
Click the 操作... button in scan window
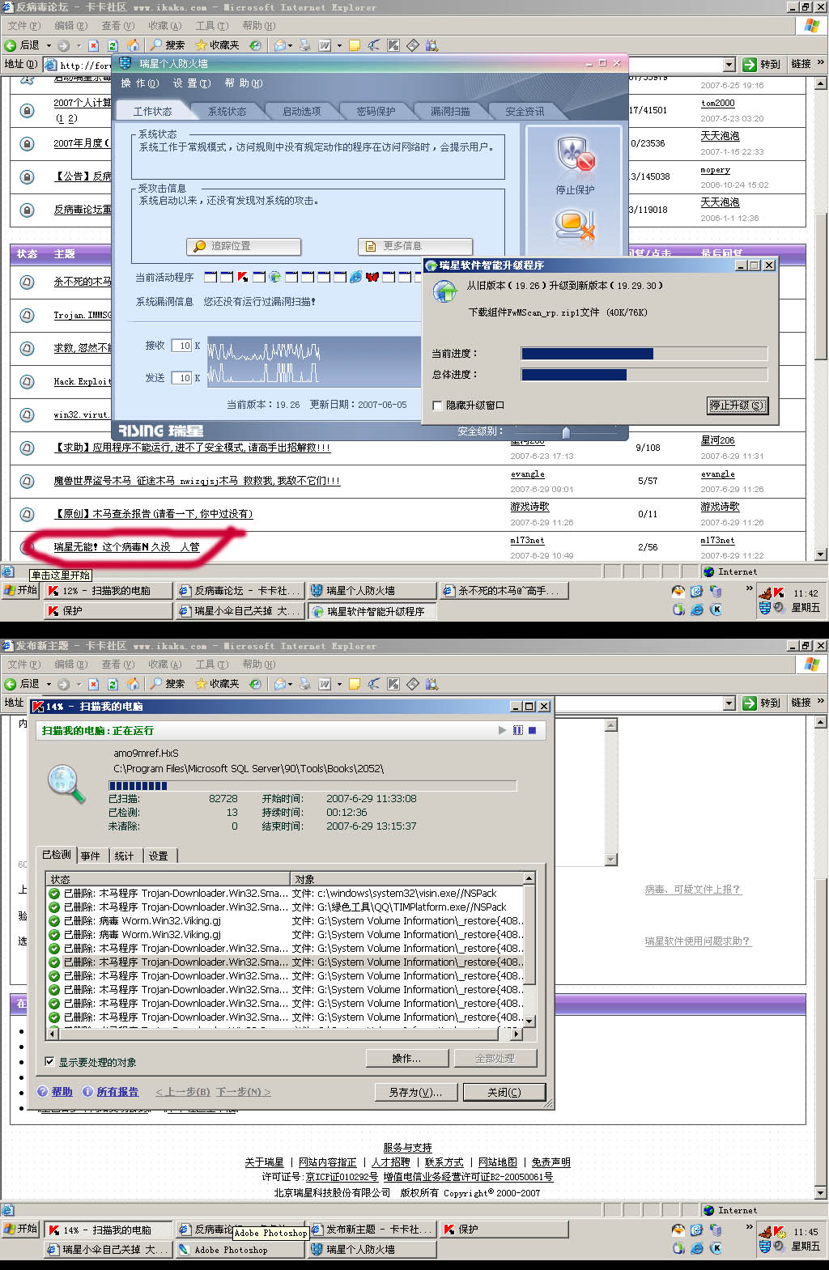click(x=407, y=1058)
